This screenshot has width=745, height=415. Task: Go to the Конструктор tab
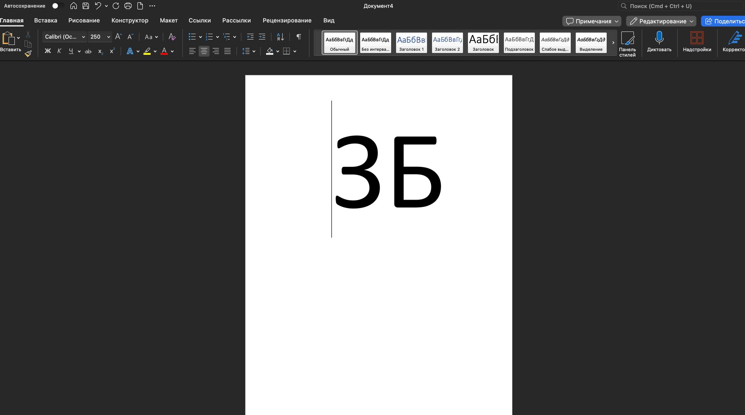tap(130, 20)
